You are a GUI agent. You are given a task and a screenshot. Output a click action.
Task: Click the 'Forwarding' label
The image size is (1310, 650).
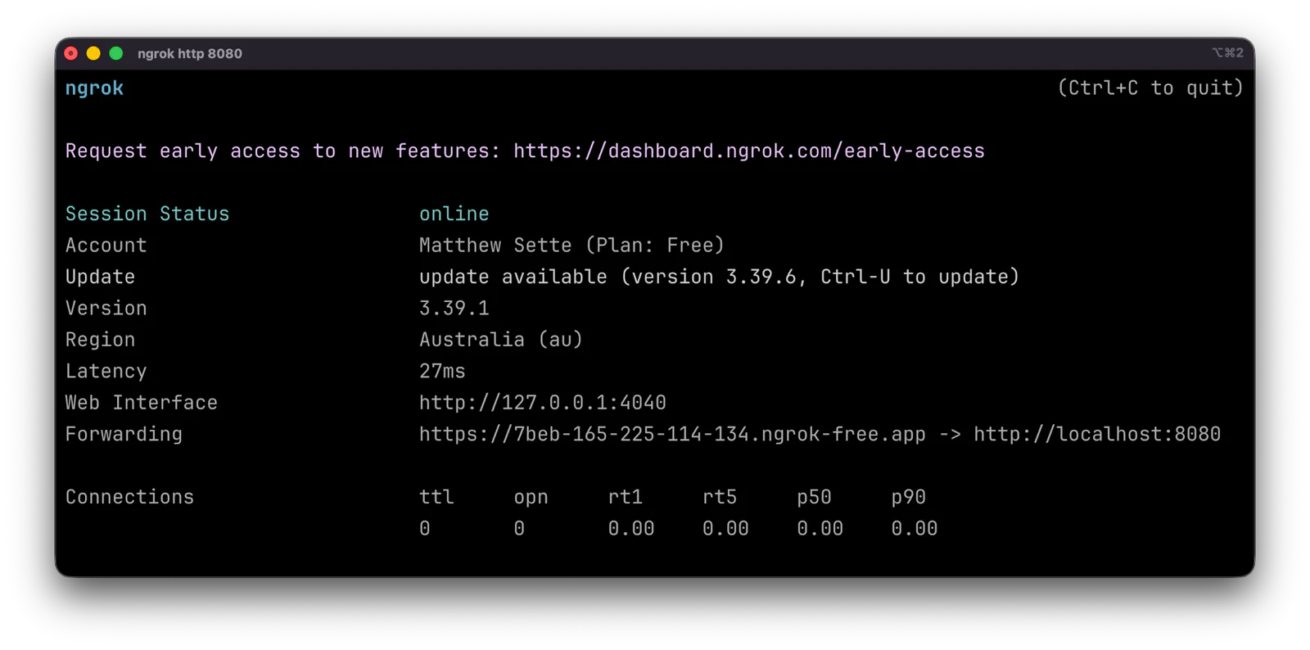click(x=124, y=435)
